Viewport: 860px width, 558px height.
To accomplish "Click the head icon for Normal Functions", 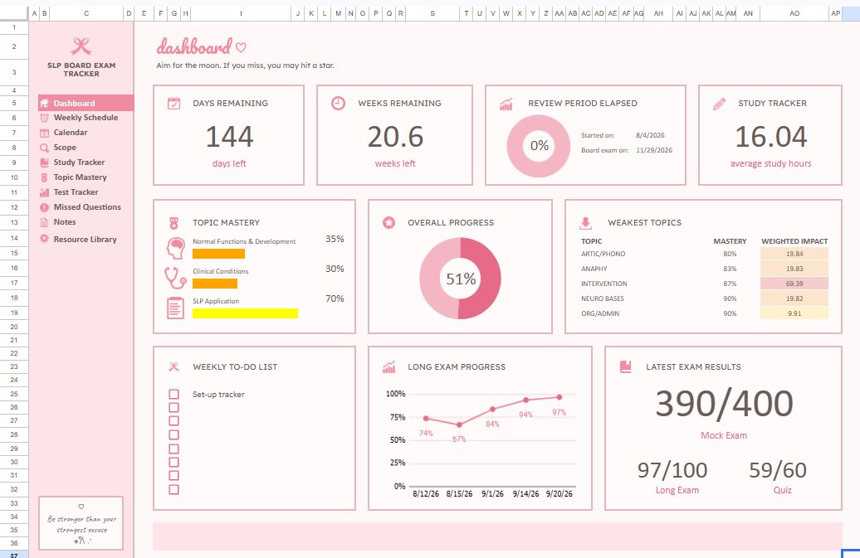I will [175, 248].
